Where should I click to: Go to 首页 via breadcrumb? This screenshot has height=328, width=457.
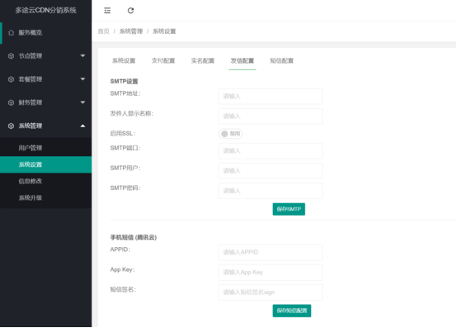(x=103, y=31)
